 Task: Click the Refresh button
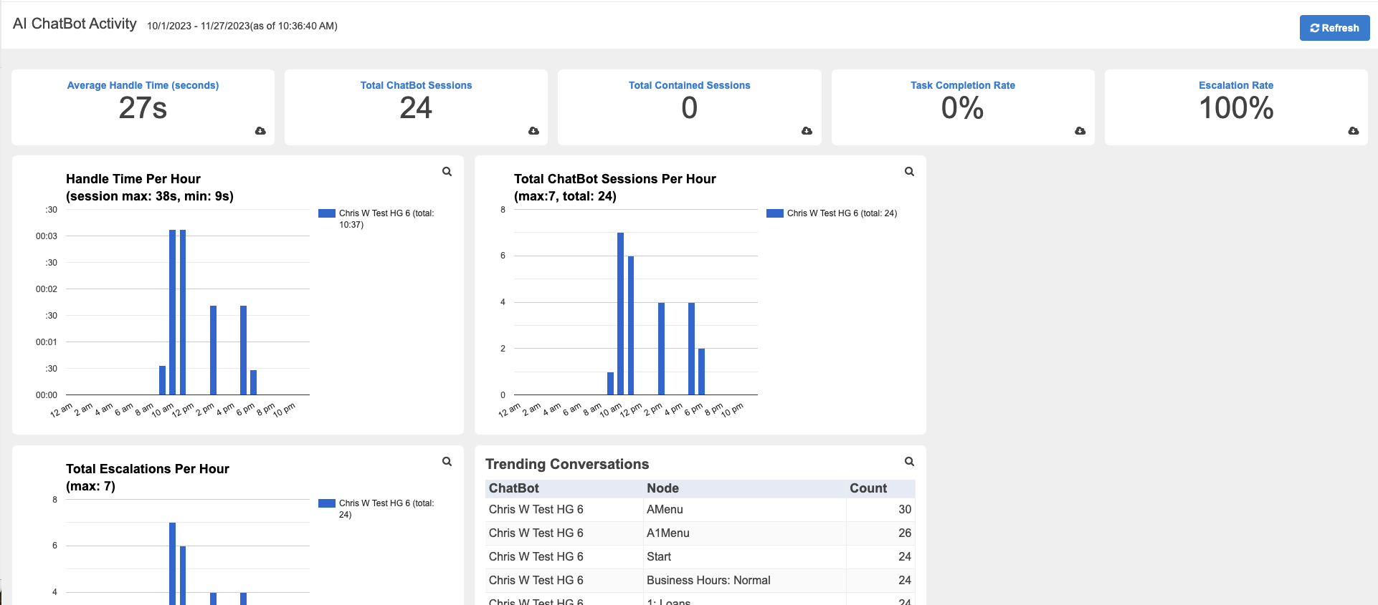click(1334, 28)
